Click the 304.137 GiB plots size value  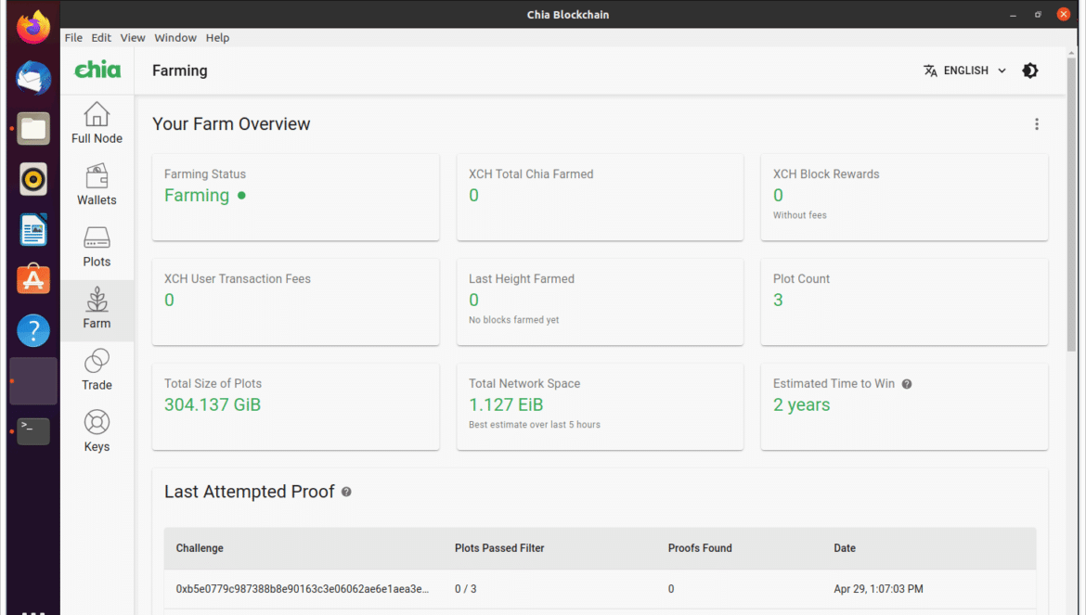coord(213,404)
